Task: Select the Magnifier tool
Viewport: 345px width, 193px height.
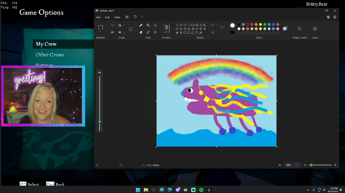Action: 155,32
